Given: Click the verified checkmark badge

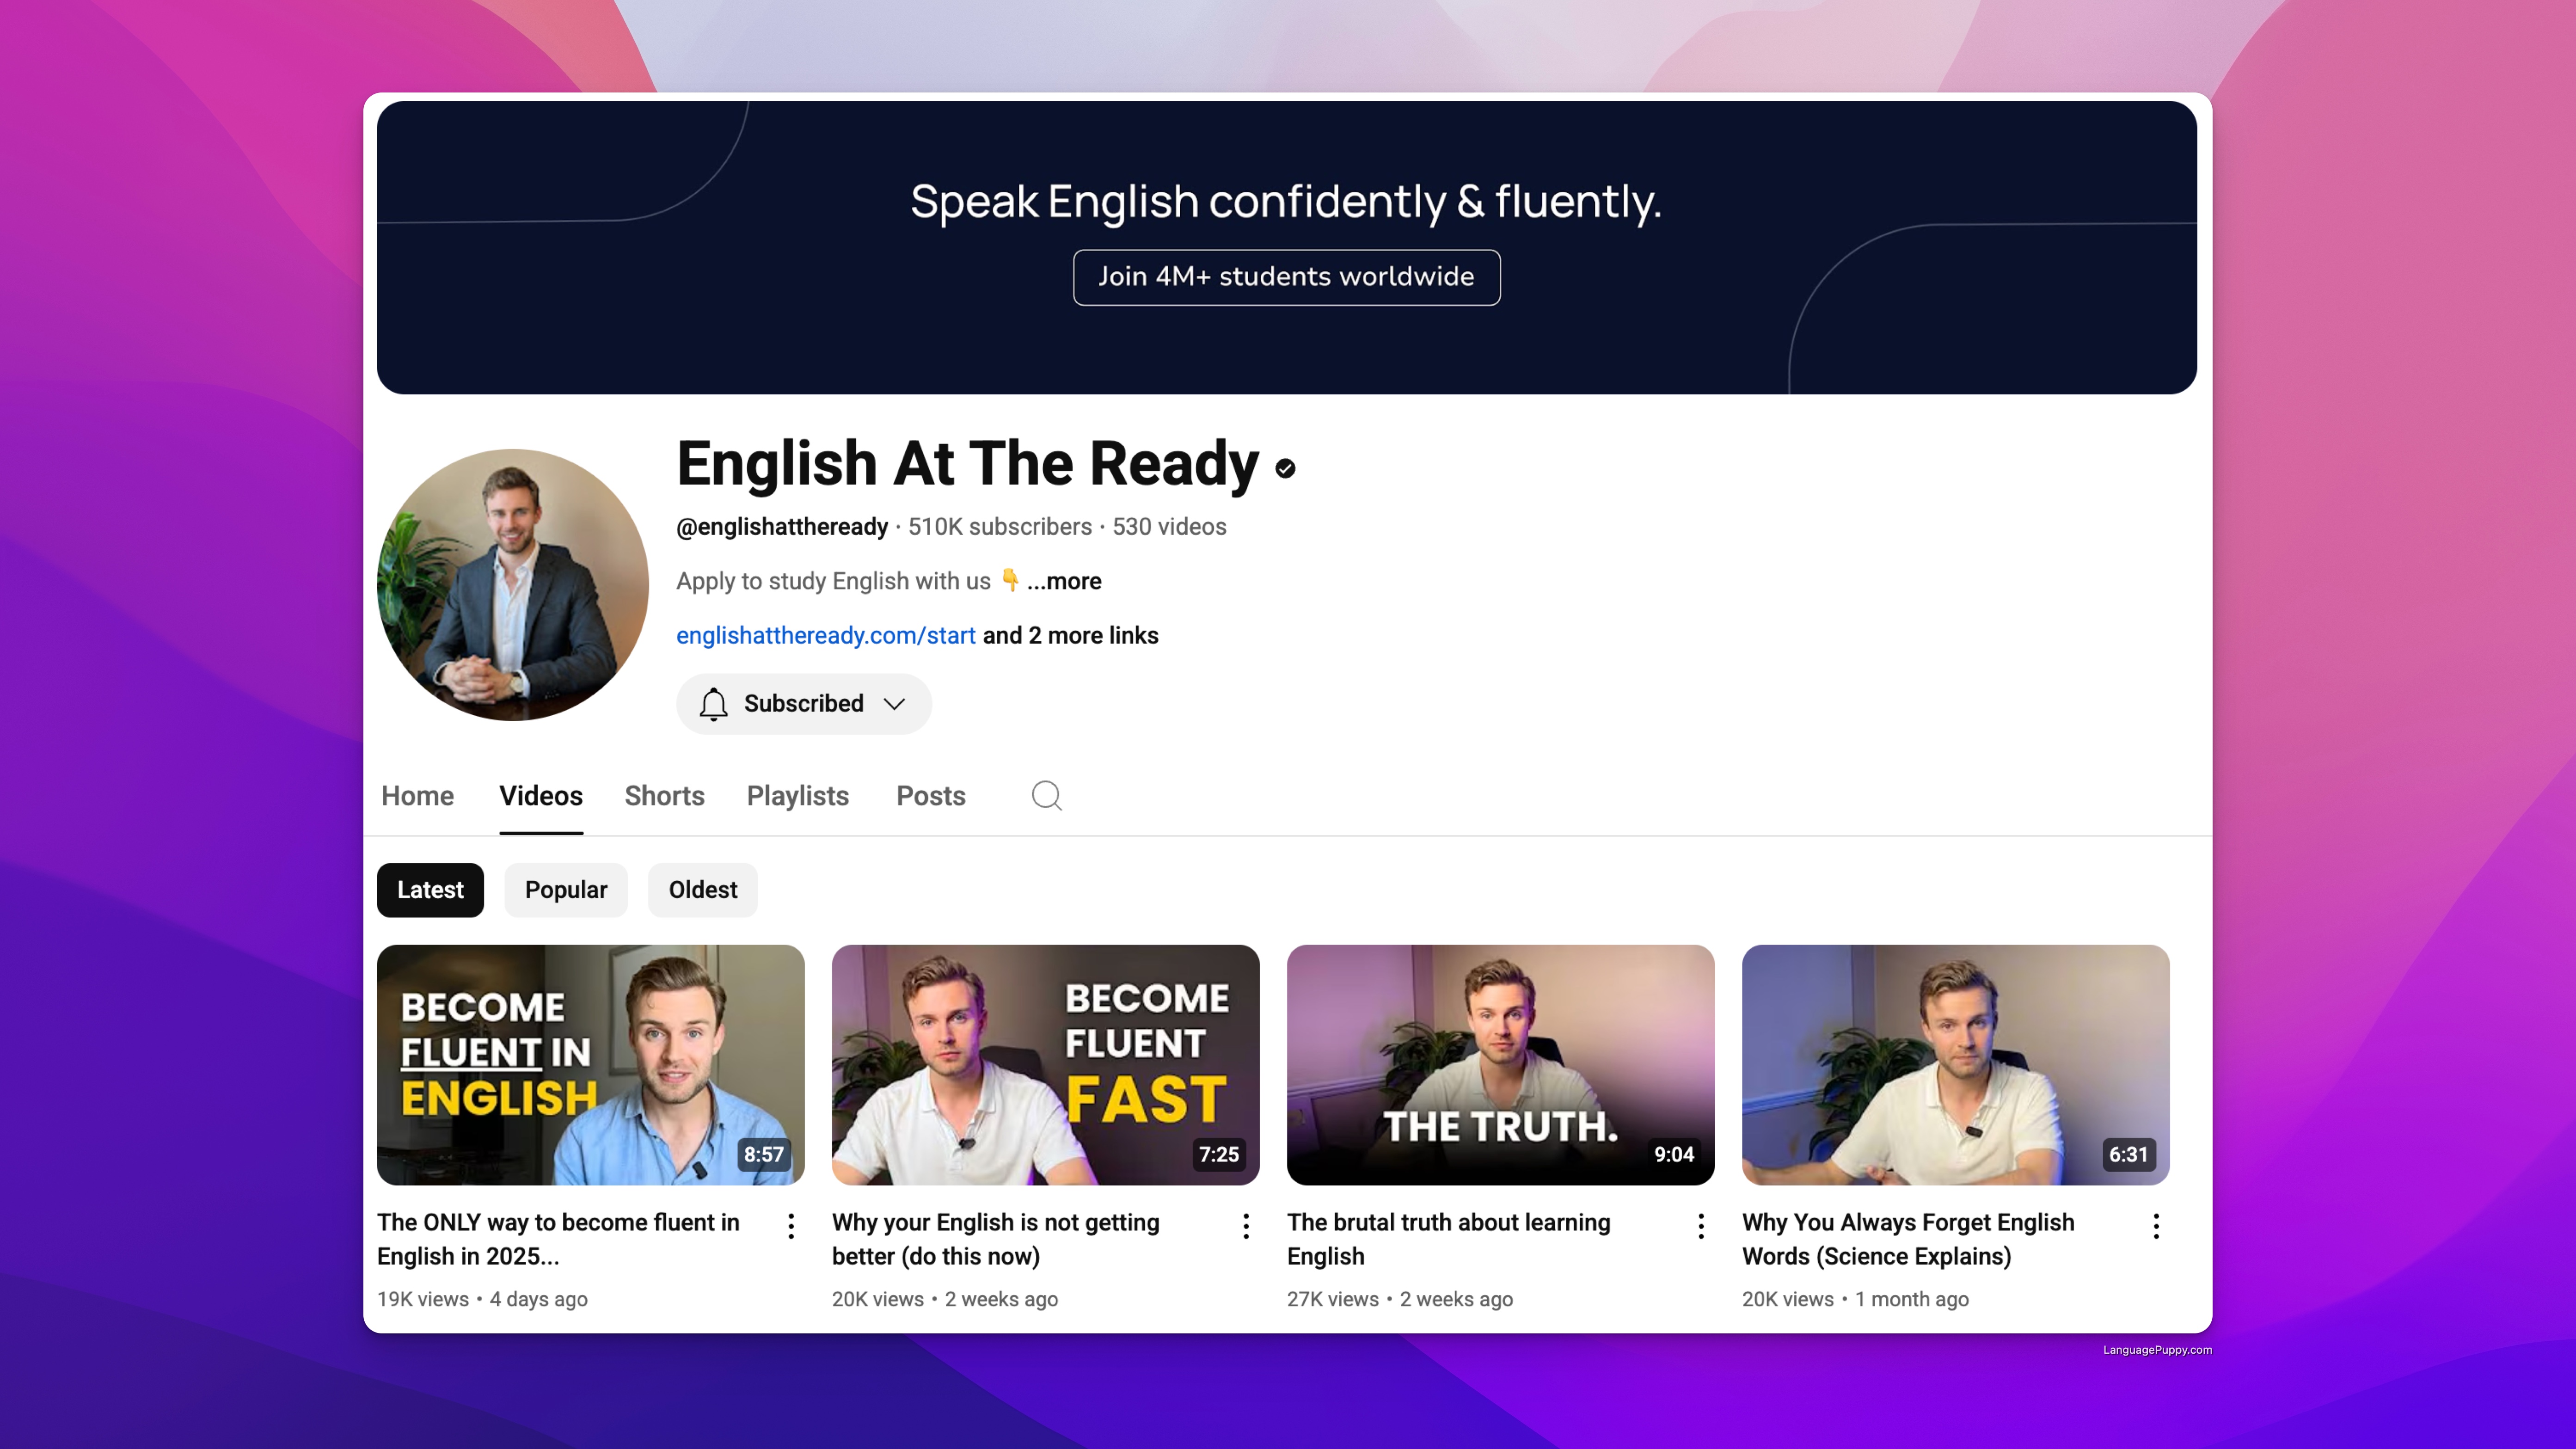Looking at the screenshot, I should (x=1285, y=468).
